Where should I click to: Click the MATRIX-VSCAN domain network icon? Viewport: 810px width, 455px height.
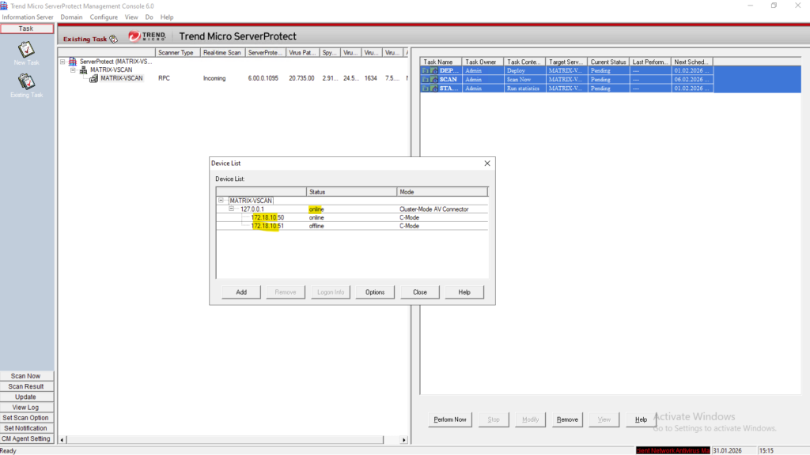pyautogui.click(x=84, y=70)
